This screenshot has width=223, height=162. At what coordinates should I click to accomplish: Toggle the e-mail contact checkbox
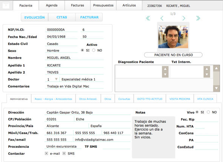46,153
